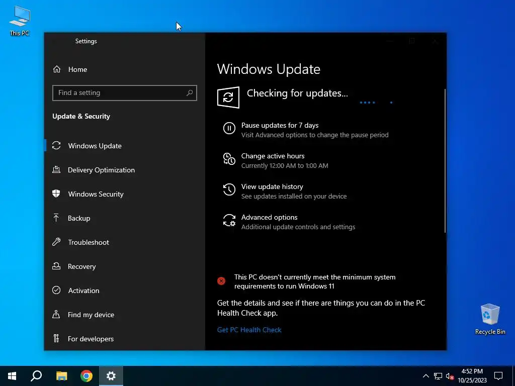Click Change active hours
515x386 pixels.
(x=273, y=156)
